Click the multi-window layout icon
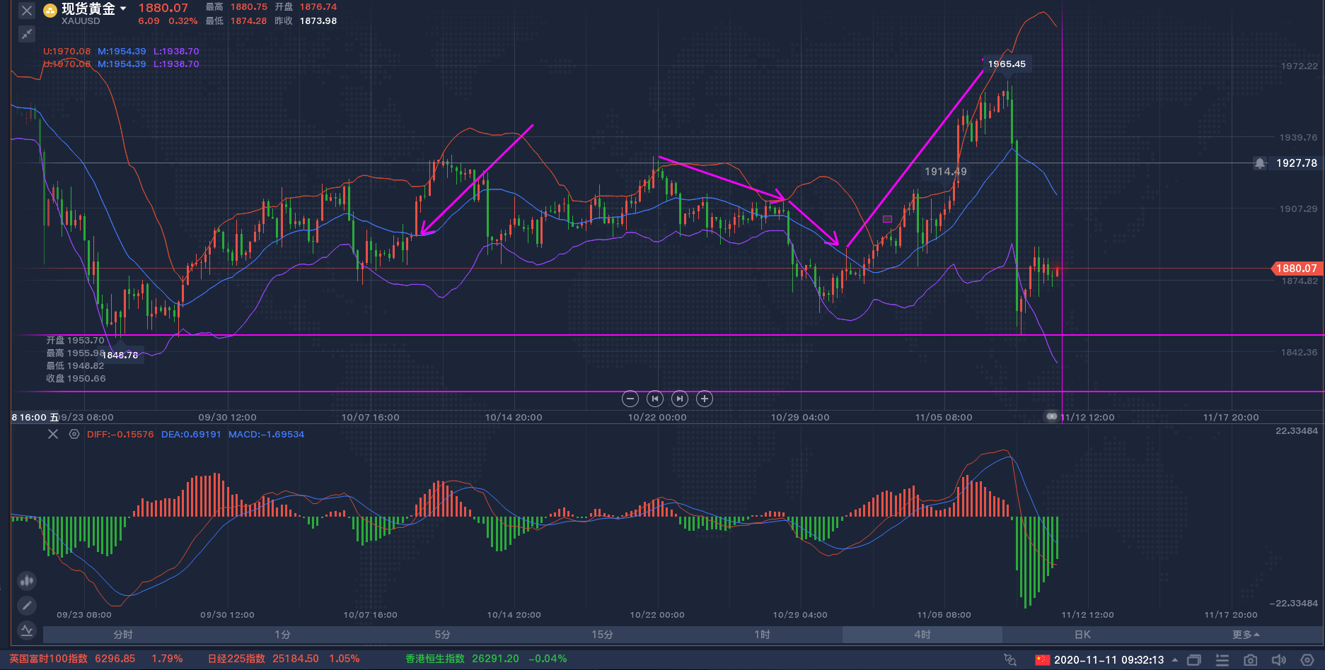 (x=1194, y=660)
